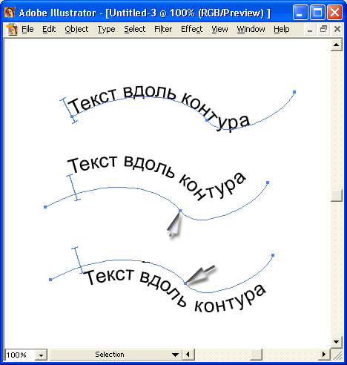
Task: Click the vertical scrollbar thumb
Action: click(x=337, y=196)
